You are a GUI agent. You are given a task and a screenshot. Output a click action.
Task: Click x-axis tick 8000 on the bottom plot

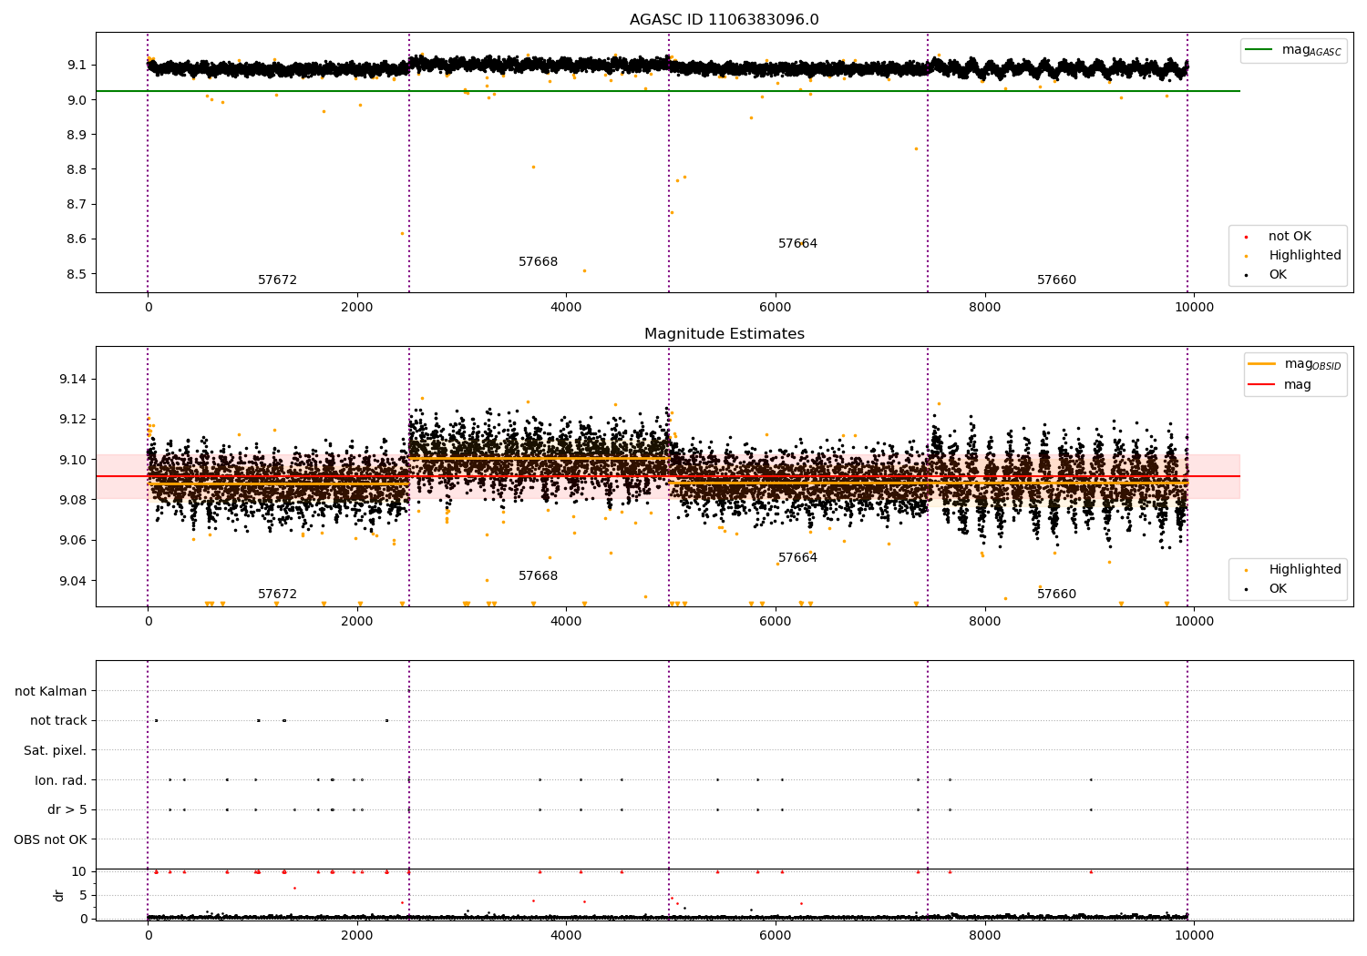click(985, 935)
